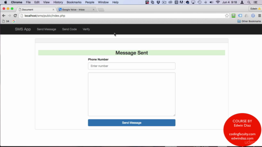The height and width of the screenshot is (147, 262).
Task: Click the Phone Number label
Action: [x=98, y=60]
